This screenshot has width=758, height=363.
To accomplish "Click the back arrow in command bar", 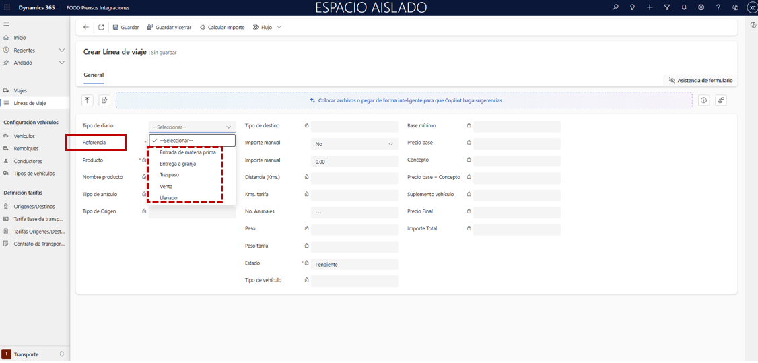I will [x=85, y=28].
